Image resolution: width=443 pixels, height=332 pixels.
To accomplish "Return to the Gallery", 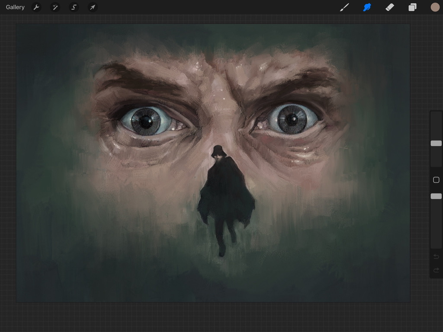I will (15, 7).
